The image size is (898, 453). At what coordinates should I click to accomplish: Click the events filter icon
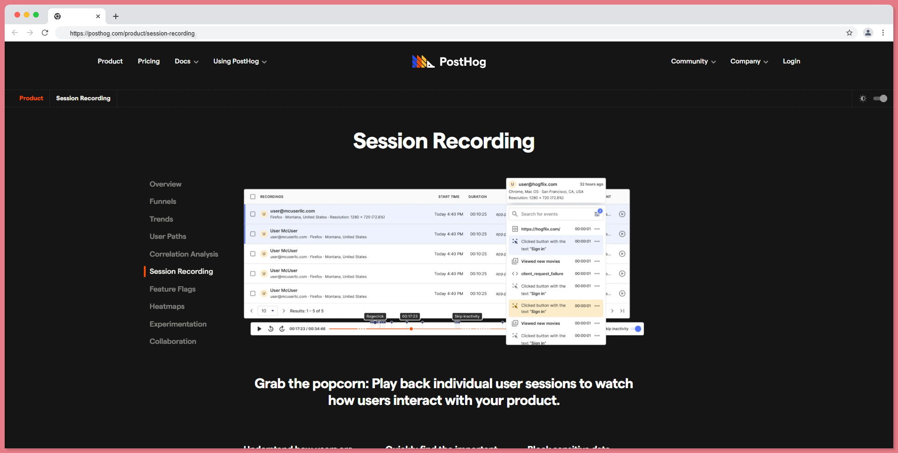pyautogui.click(x=597, y=214)
